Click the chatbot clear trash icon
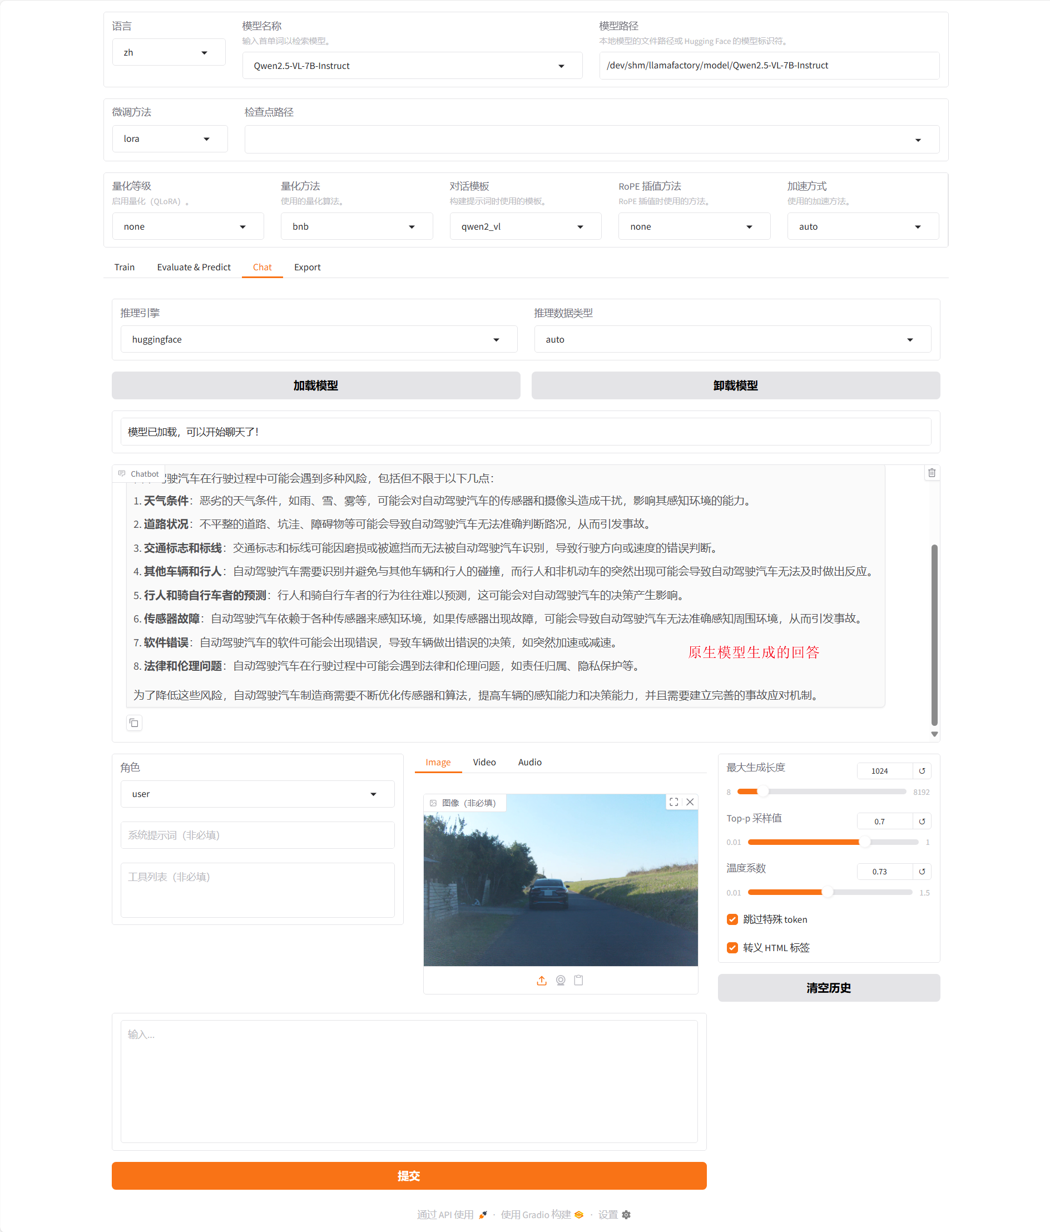 [932, 473]
